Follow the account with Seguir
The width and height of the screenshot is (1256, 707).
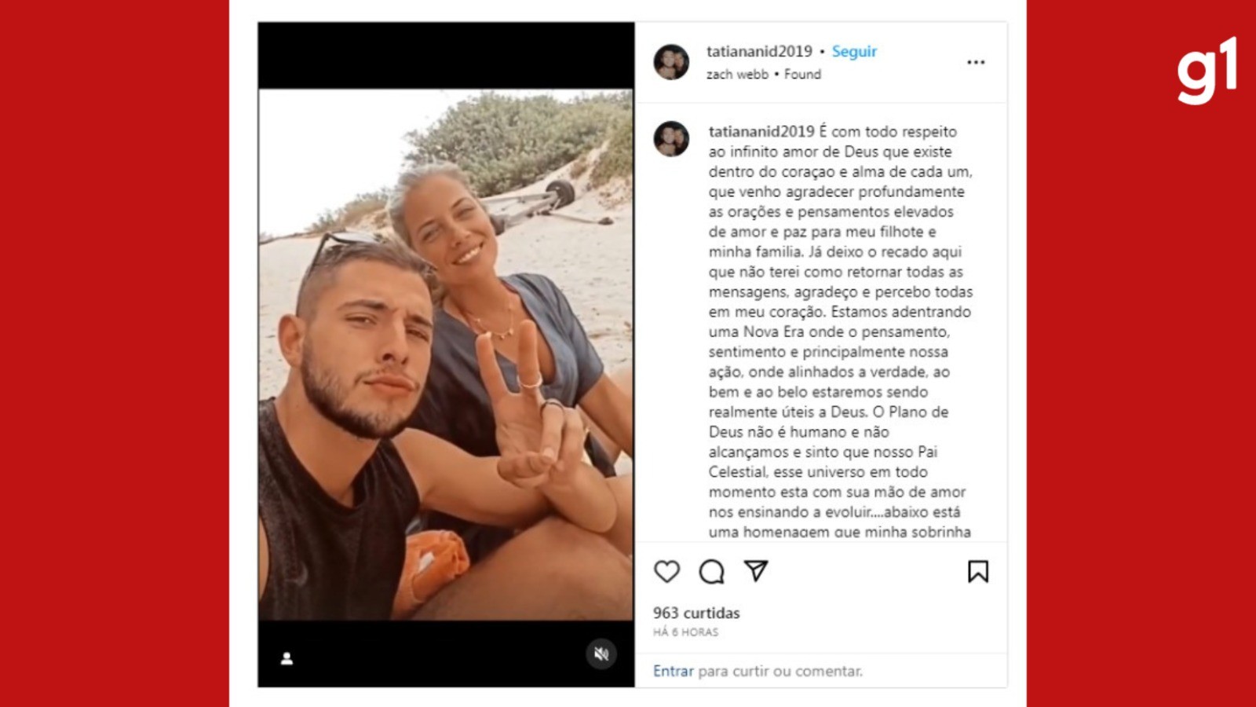click(854, 51)
